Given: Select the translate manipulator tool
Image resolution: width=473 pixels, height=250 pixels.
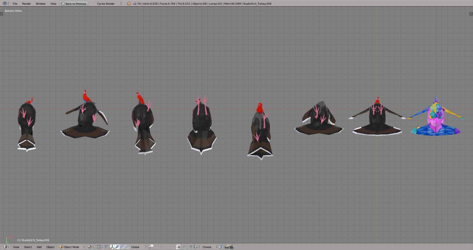Looking at the screenshot, I should (x=117, y=247).
